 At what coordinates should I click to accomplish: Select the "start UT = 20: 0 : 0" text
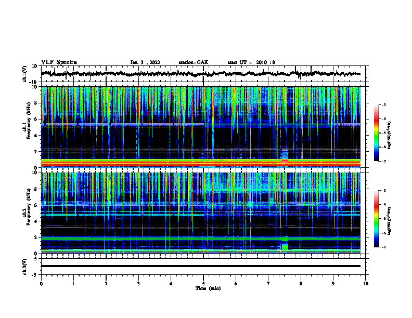[251, 62]
